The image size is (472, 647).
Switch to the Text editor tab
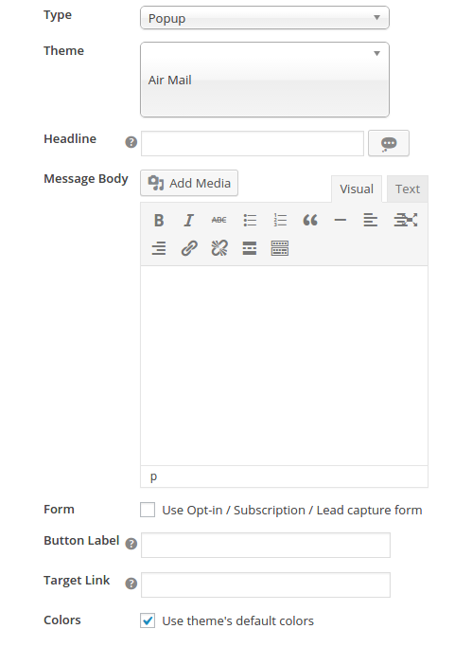pos(408,189)
